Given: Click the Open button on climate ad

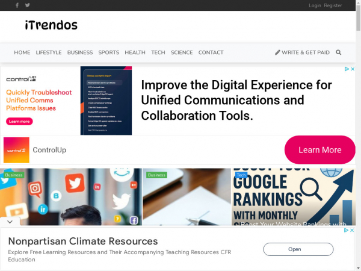Looking at the screenshot, I should (298, 249).
